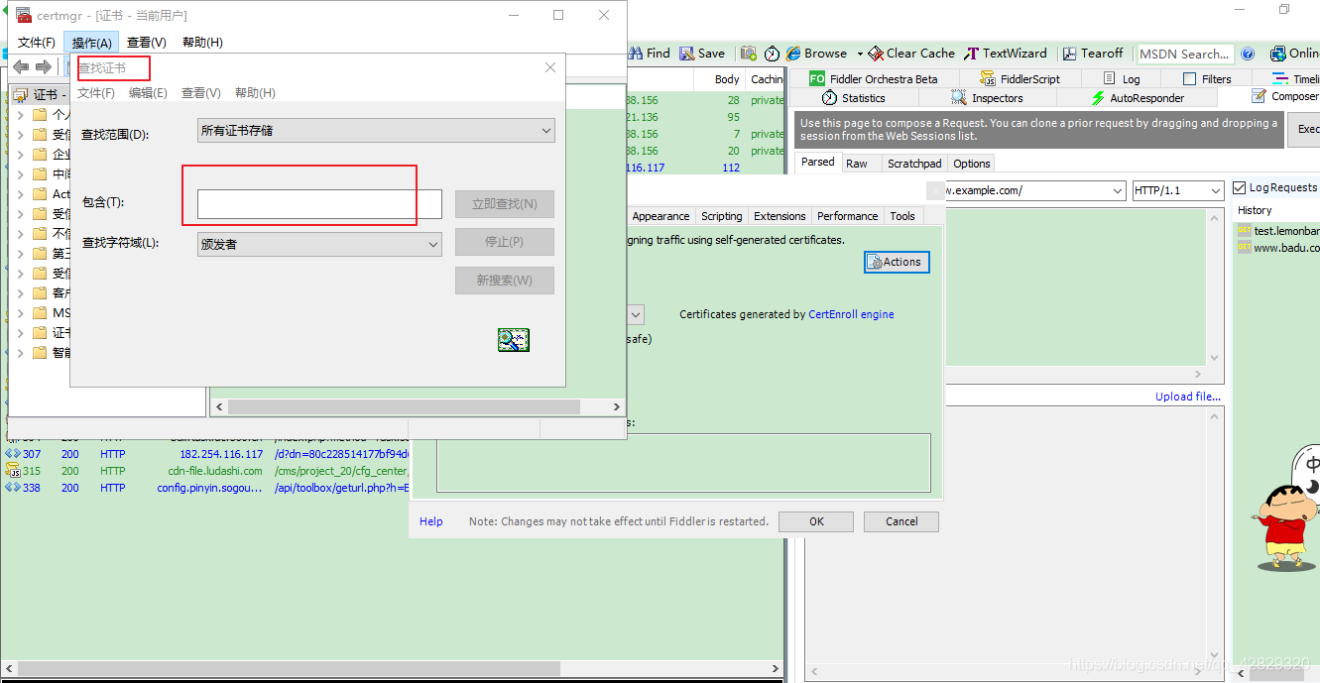The height and width of the screenshot is (683, 1320).
Task: Click Cancel in Fiddler Options dialog
Action: (901, 521)
